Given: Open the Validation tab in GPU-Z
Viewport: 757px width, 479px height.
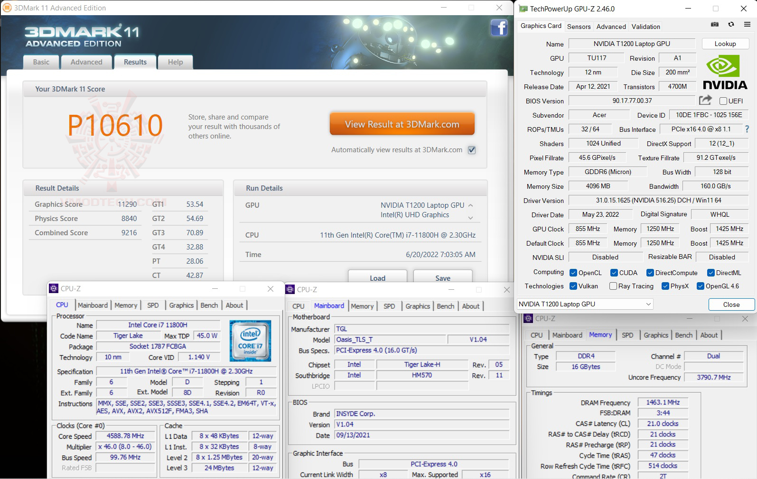Looking at the screenshot, I should (x=646, y=27).
